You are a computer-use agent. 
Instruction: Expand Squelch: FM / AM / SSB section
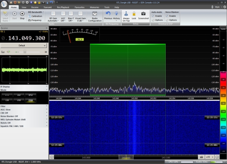(24, 126)
